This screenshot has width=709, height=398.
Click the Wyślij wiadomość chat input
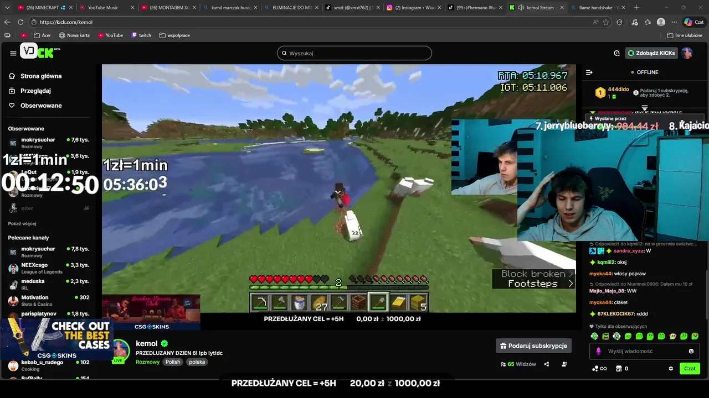point(645,351)
